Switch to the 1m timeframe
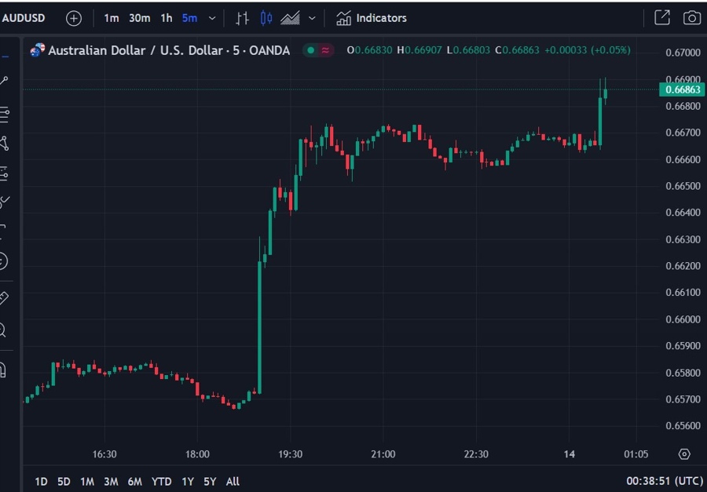Image resolution: width=707 pixels, height=492 pixels. pos(112,18)
